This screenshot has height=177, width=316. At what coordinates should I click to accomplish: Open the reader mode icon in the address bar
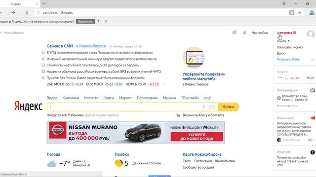click(x=291, y=13)
